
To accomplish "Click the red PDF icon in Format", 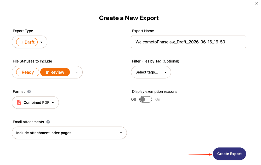I will click(19, 103).
